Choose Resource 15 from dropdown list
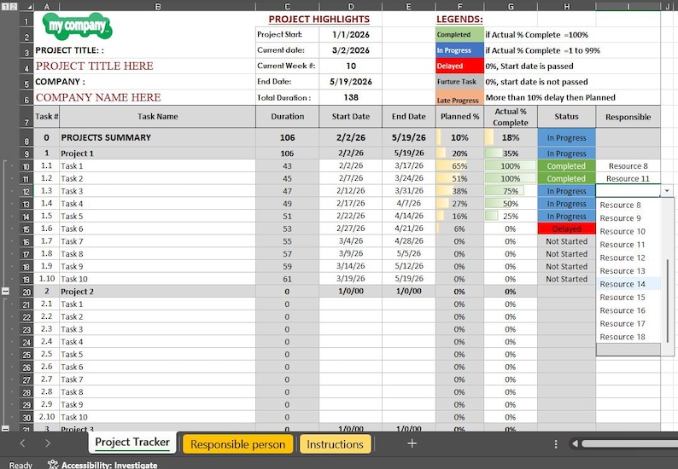 pos(628,297)
